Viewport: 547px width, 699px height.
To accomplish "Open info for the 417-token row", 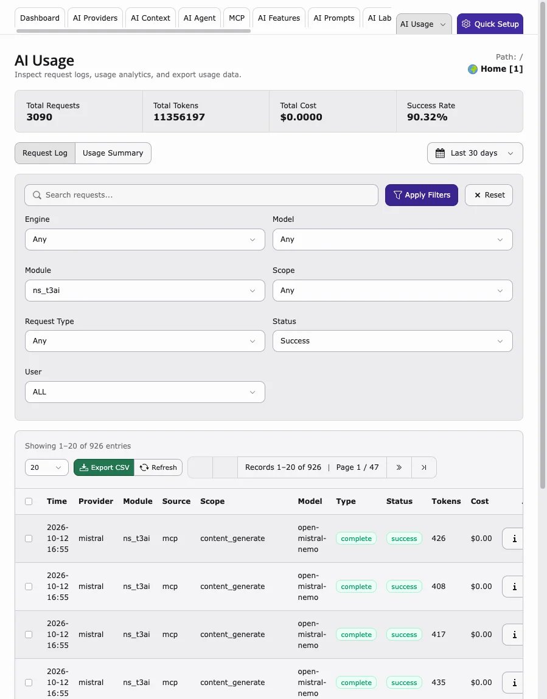I will (x=513, y=635).
